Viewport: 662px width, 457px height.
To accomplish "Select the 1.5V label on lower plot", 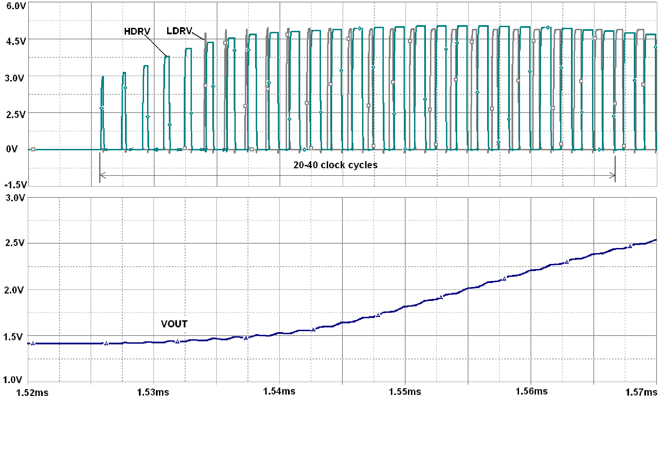I will click(x=13, y=337).
